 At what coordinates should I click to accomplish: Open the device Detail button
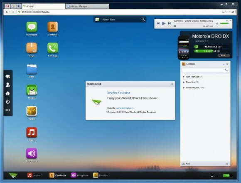(x=223, y=55)
